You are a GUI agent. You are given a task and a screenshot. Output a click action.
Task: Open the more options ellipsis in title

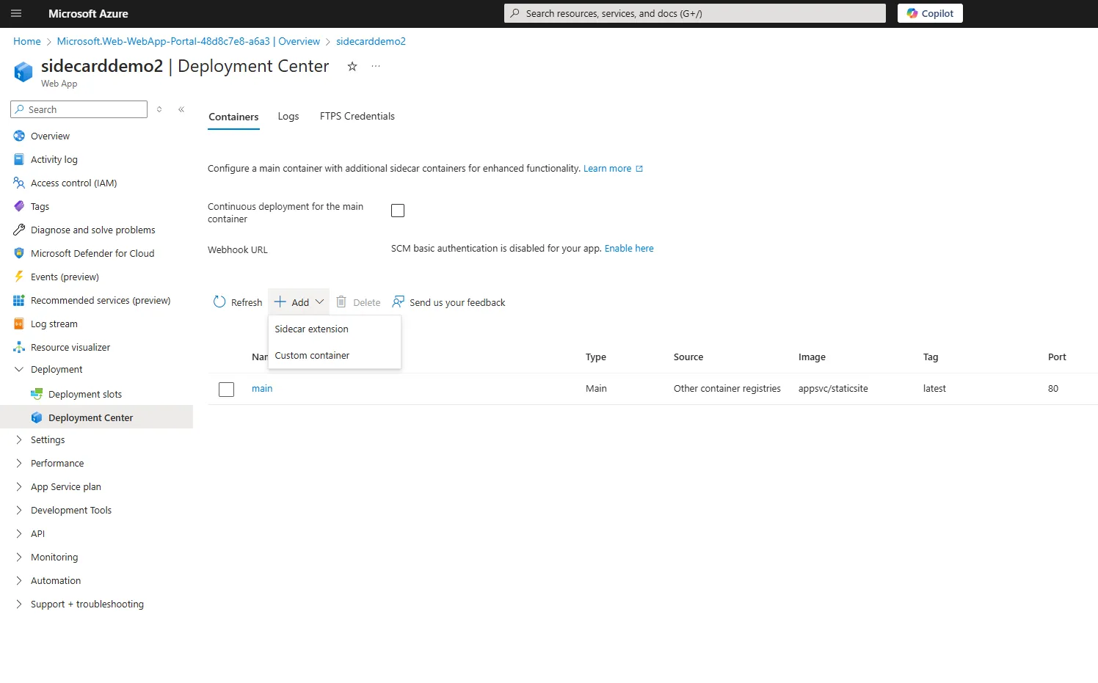376,66
